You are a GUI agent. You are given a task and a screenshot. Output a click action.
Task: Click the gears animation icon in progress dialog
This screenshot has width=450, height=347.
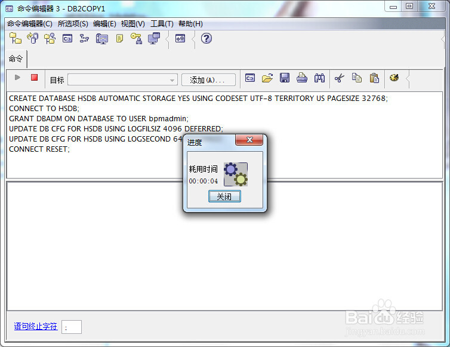(236, 174)
